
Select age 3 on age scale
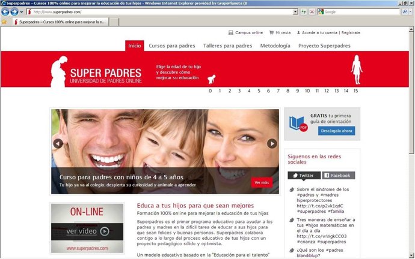[x=239, y=91]
